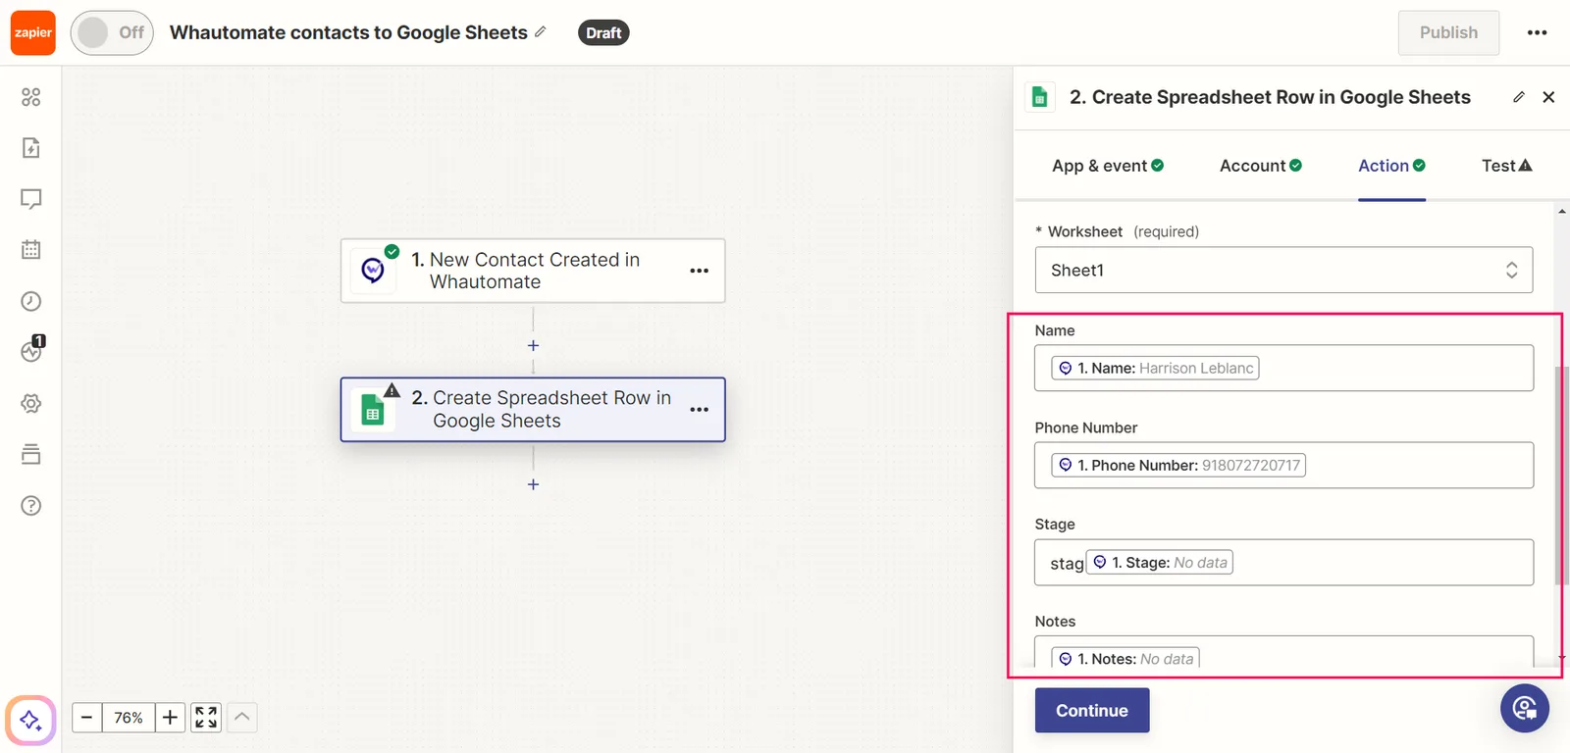Go to Zapier home logo
The width and height of the screenshot is (1570, 753).
(33, 33)
